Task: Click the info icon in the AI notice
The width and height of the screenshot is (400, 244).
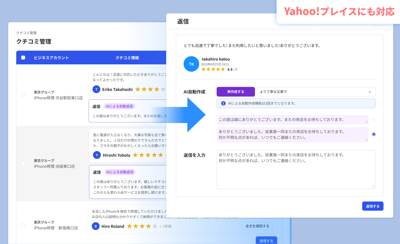Action: 223,103
